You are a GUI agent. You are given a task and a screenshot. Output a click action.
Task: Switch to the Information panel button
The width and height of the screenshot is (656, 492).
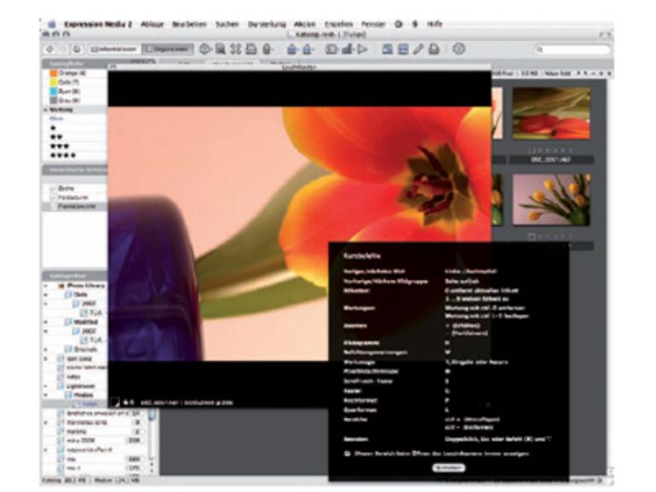pos(114,49)
